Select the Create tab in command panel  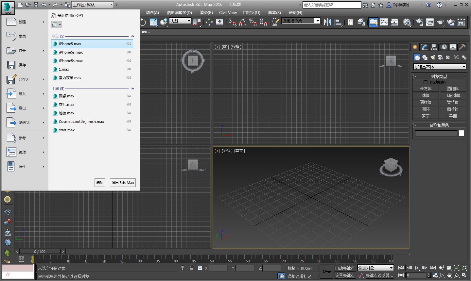coord(415,47)
